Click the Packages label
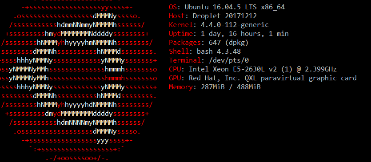This screenshot has width=371, height=162. tap(185, 43)
